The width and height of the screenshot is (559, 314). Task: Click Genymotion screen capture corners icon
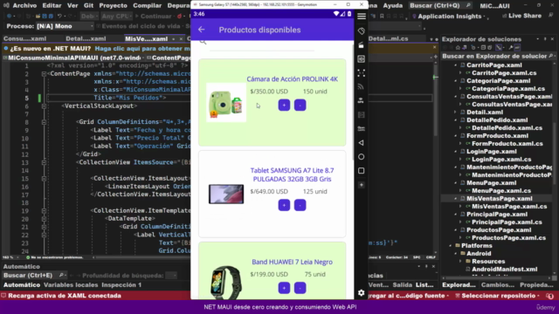(361, 73)
